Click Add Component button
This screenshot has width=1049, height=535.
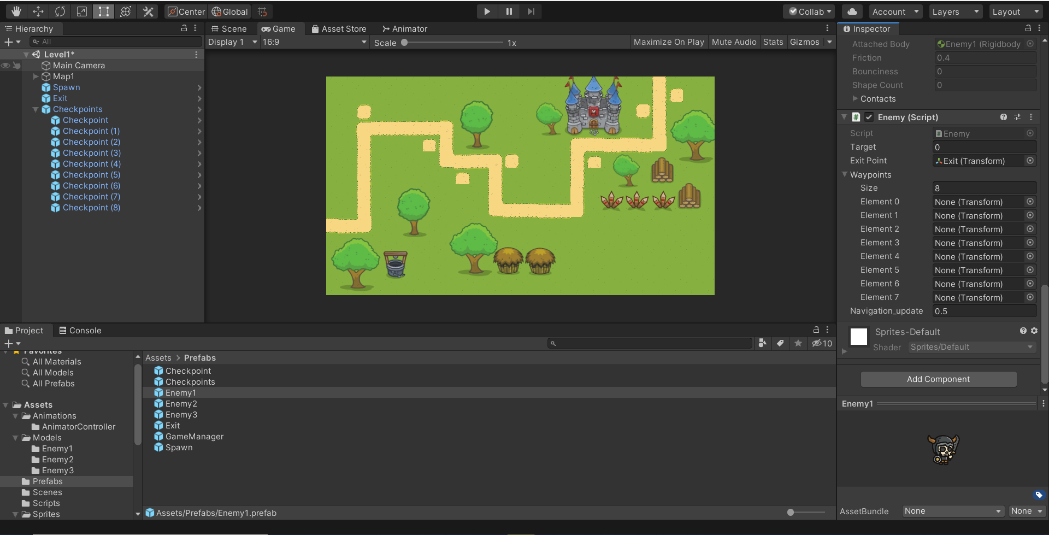click(x=938, y=379)
